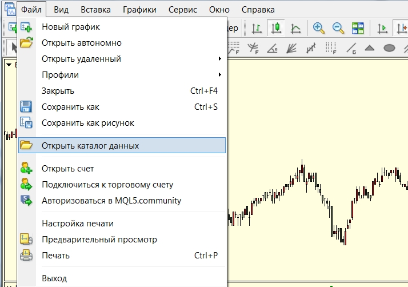
Task: Click the printer icon beside Печать
Action: coord(26,255)
